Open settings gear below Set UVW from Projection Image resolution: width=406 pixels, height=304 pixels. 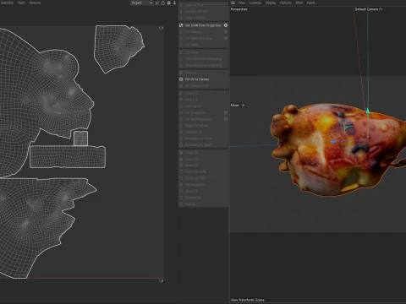click(226, 32)
